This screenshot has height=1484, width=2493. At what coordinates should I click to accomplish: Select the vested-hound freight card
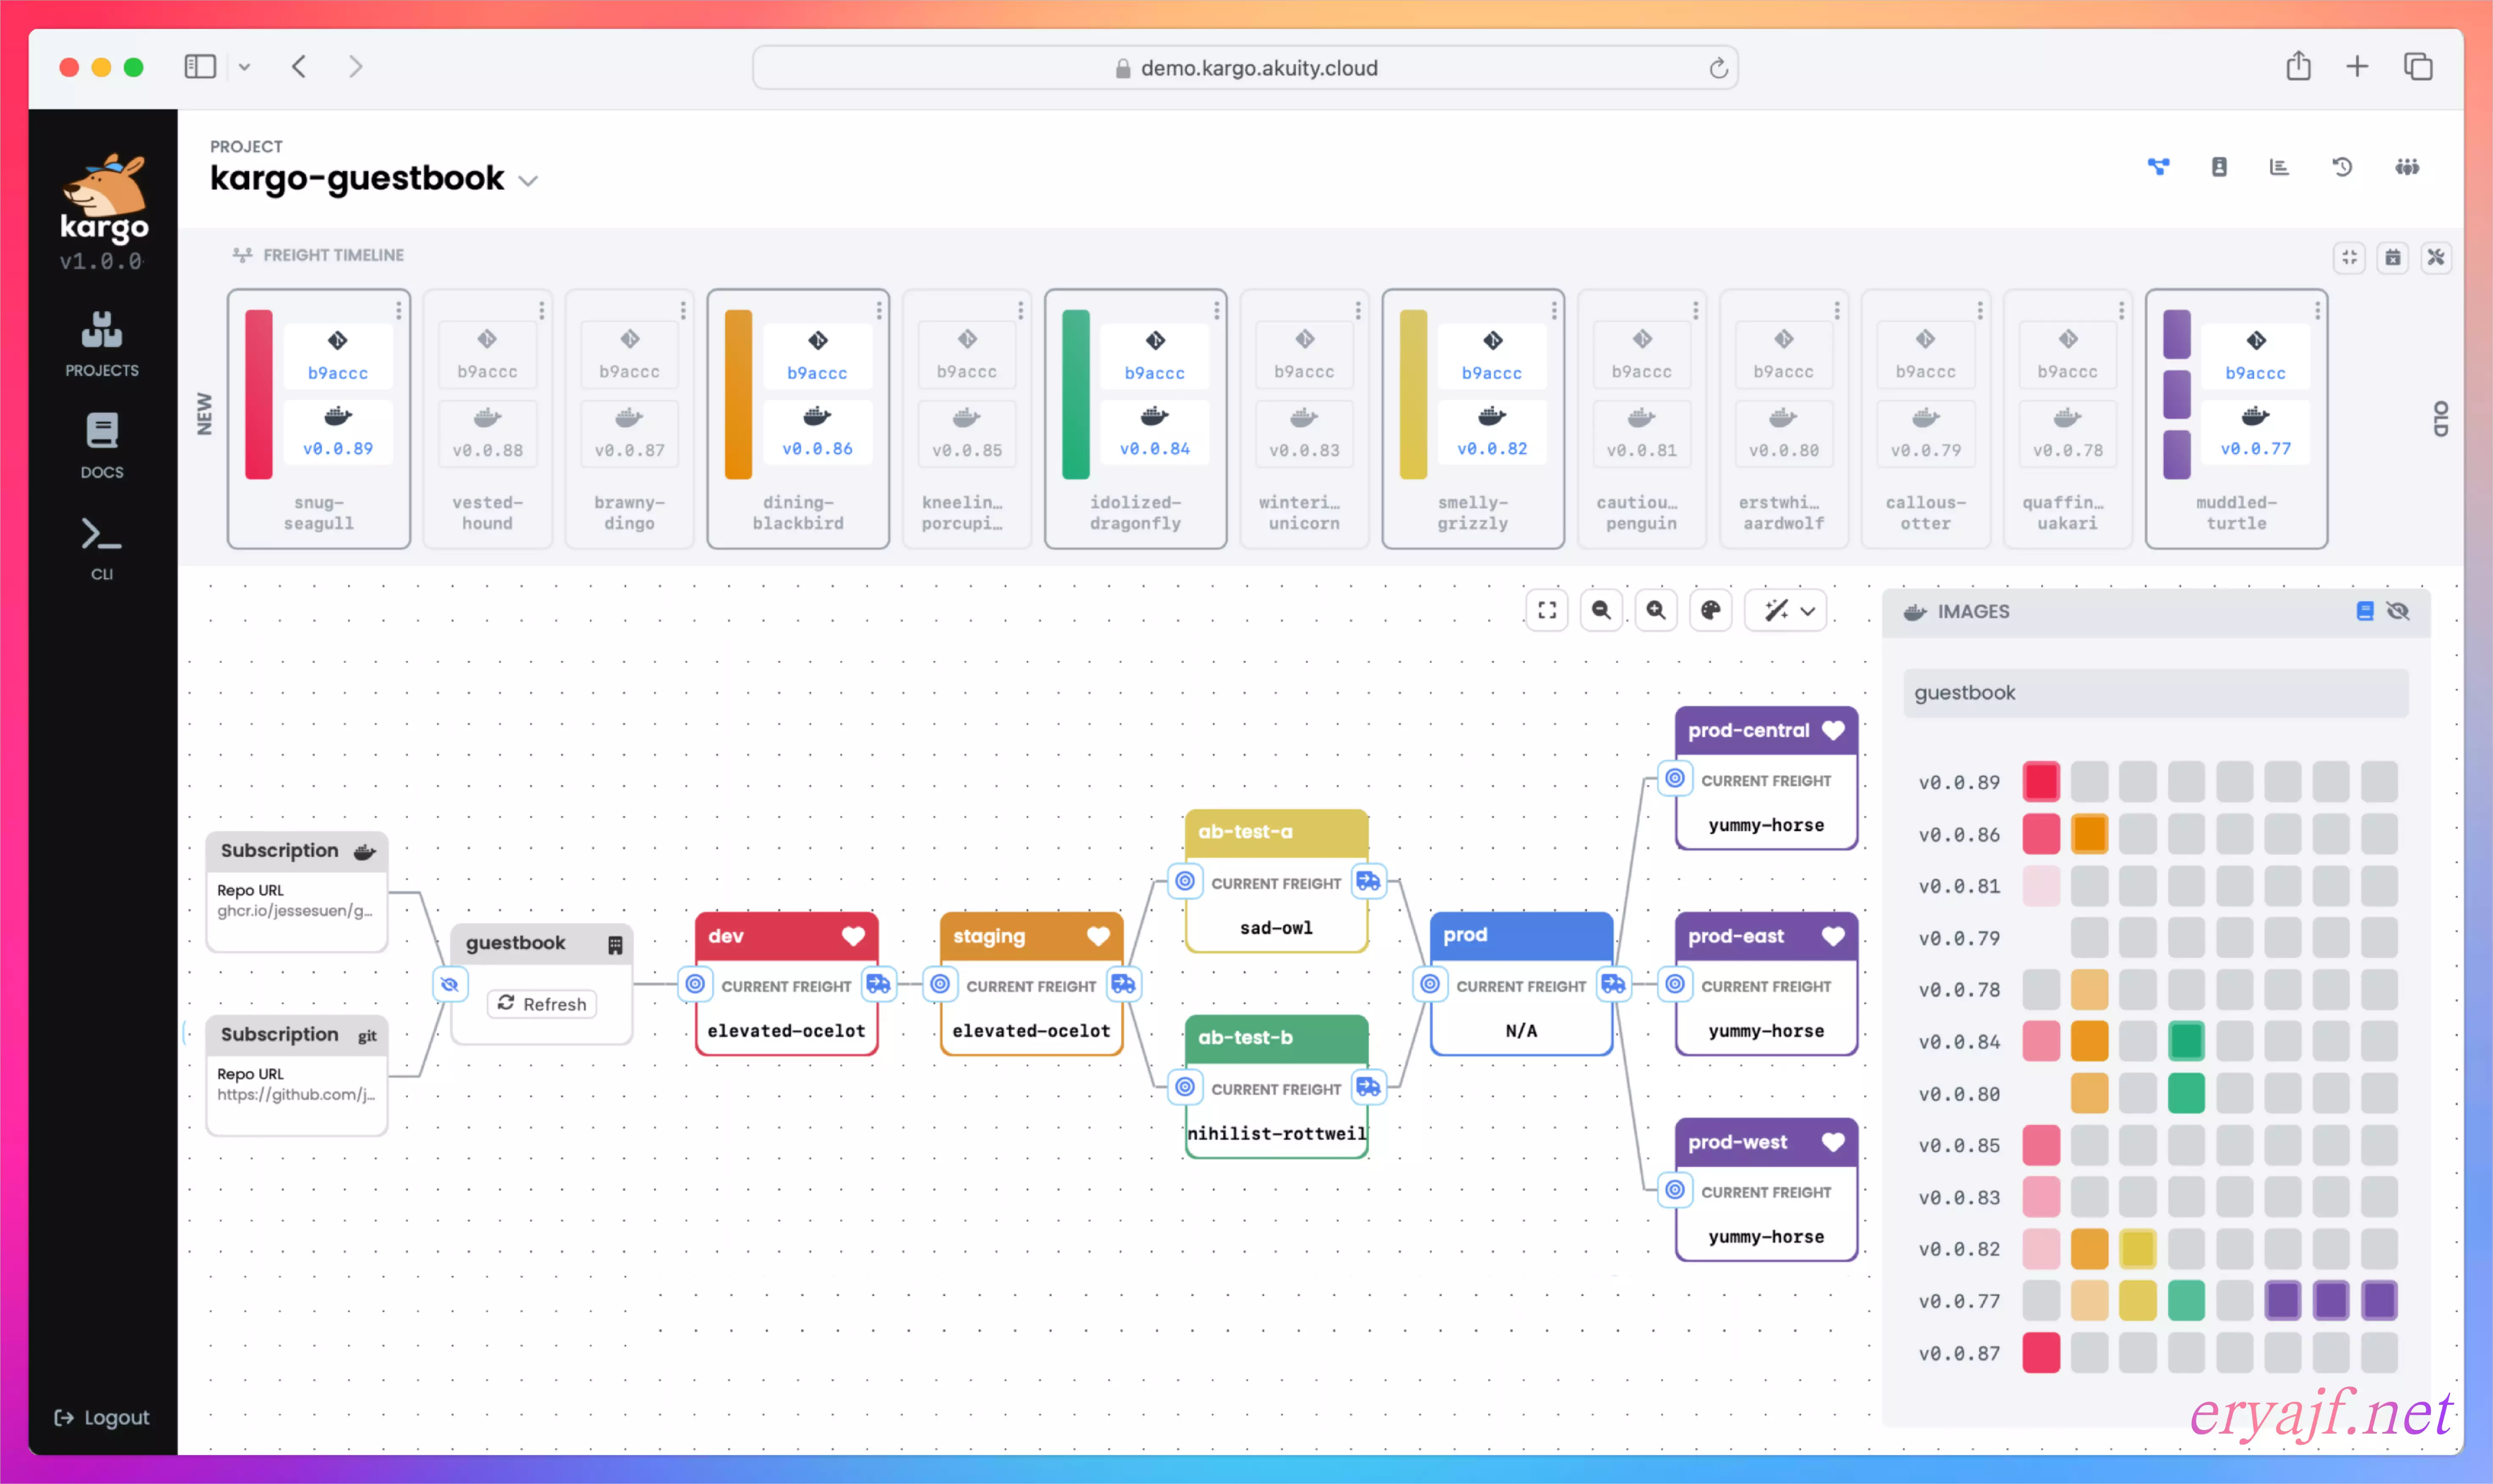(488, 419)
